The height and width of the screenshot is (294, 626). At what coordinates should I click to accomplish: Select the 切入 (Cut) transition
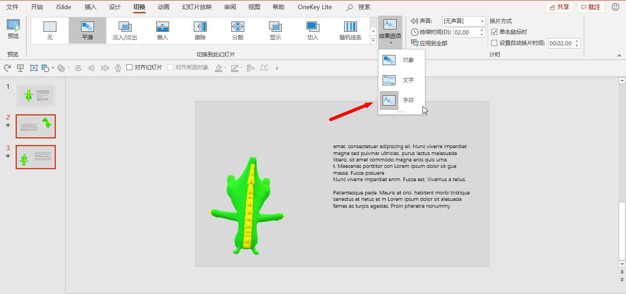click(x=313, y=31)
